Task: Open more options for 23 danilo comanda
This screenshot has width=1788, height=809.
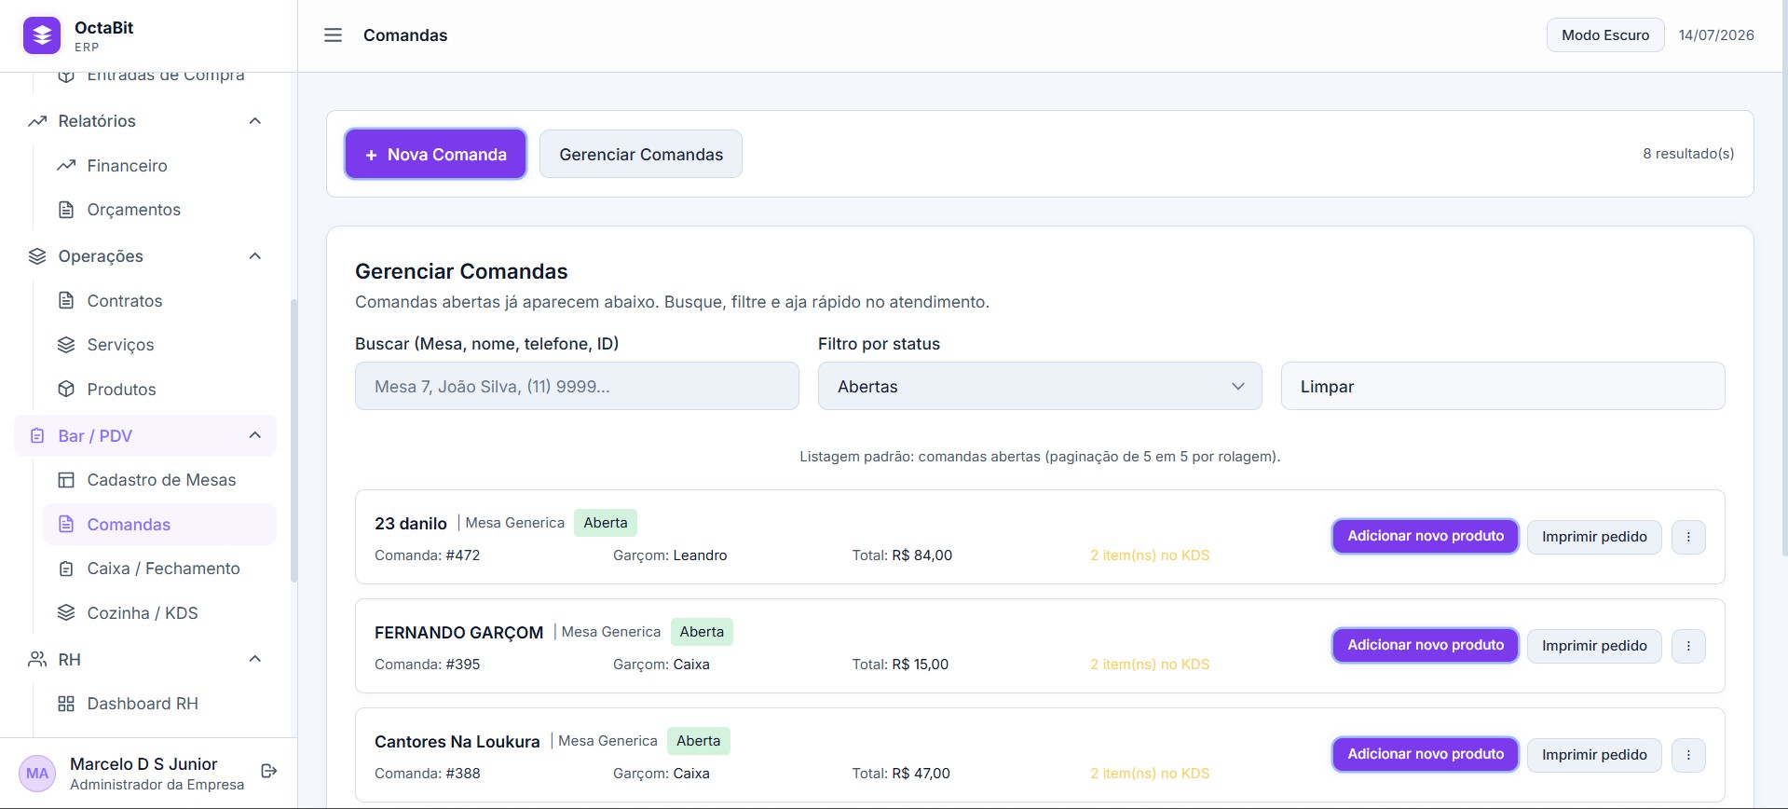Action: click(x=1688, y=537)
